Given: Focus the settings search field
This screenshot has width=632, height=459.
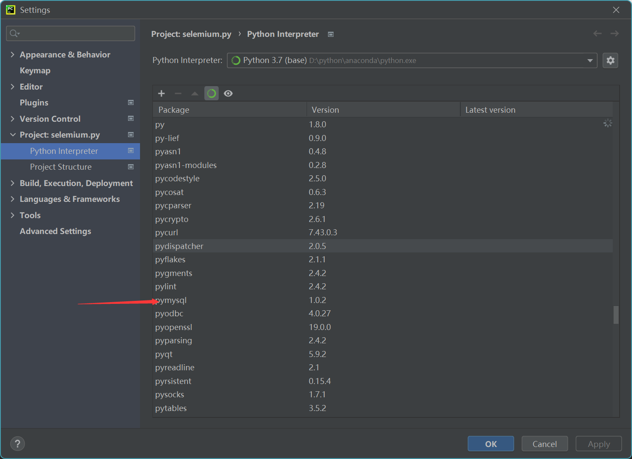Looking at the screenshot, I should pos(71,33).
